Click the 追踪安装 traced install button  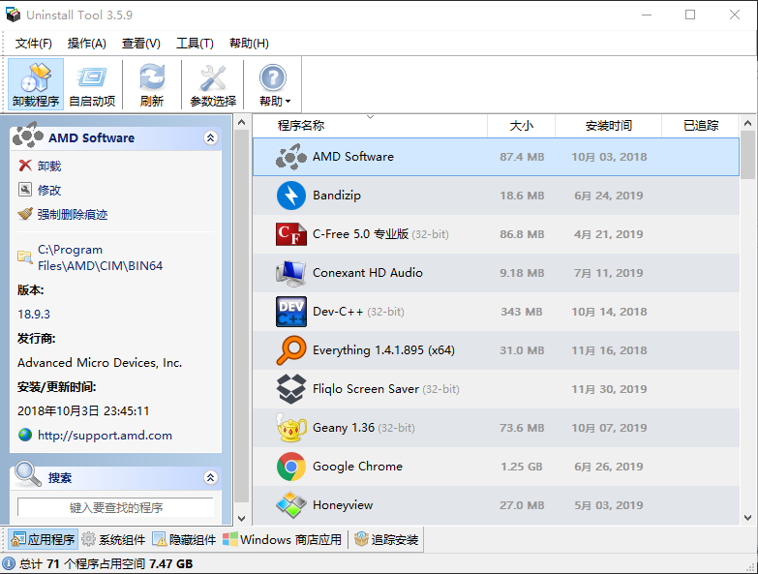pos(386,539)
